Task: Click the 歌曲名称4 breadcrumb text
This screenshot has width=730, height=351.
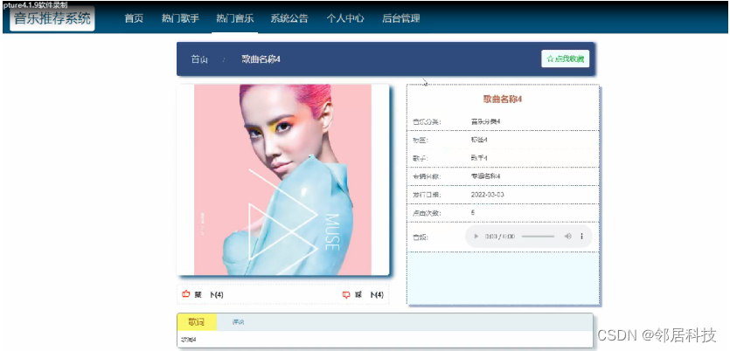Action: tap(261, 59)
